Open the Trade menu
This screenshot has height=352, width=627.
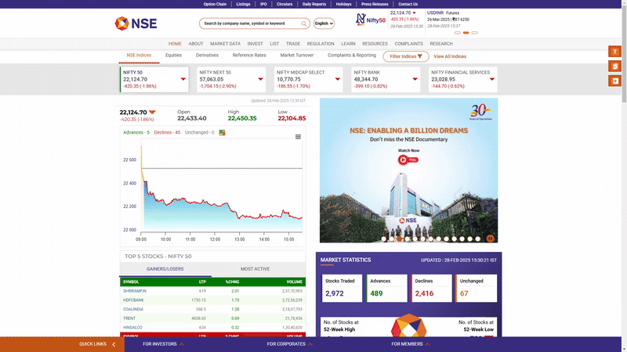coord(292,44)
